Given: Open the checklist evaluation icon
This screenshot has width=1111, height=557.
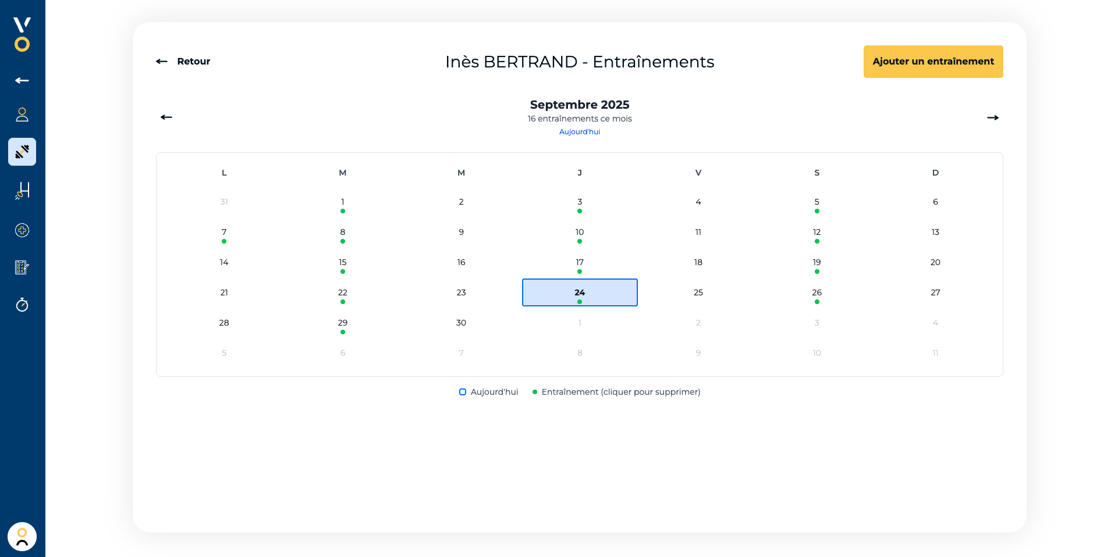Looking at the screenshot, I should coord(22,267).
